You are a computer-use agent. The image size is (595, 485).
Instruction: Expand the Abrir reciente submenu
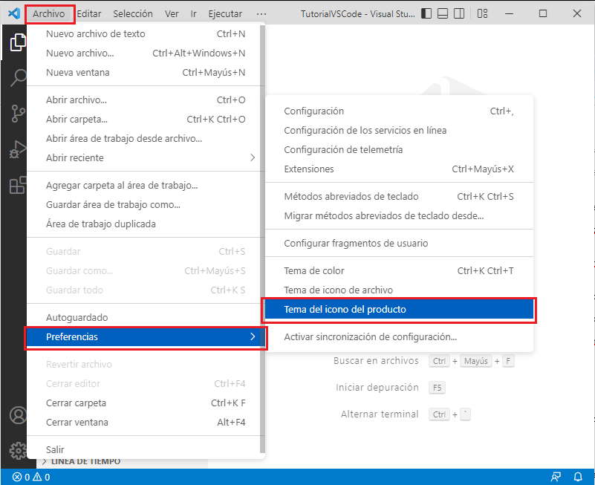click(146, 158)
